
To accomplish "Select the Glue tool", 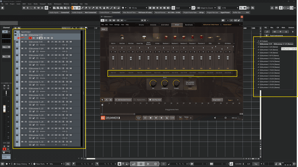I will 93,8.
